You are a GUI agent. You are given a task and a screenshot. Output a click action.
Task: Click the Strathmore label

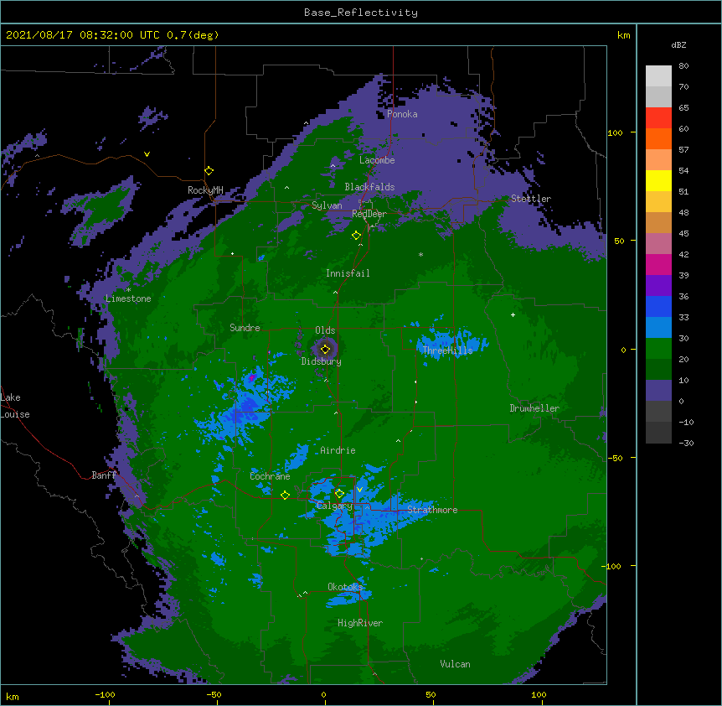coord(432,510)
